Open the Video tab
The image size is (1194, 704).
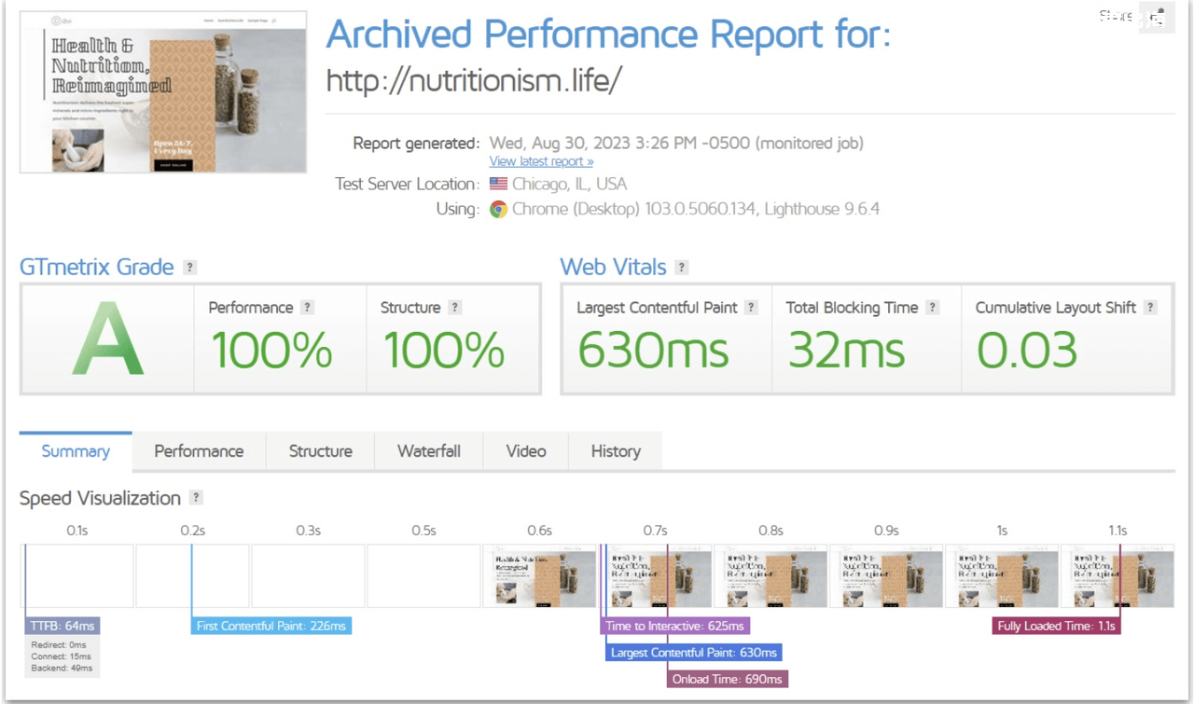(526, 451)
